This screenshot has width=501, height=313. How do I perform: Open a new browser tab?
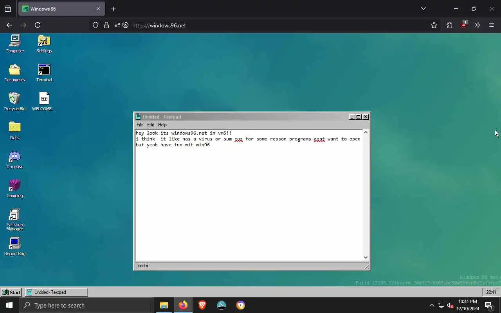(x=113, y=9)
